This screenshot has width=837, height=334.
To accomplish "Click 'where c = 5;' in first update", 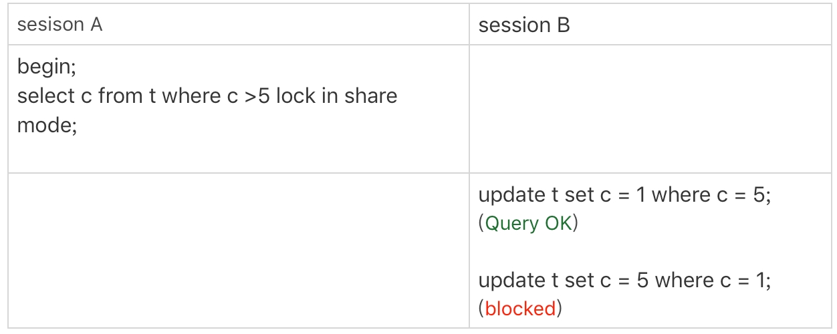I will 711,195.
